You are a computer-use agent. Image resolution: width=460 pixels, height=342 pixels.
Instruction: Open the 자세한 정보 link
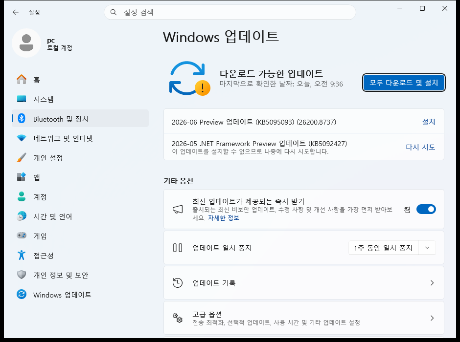[x=224, y=218]
